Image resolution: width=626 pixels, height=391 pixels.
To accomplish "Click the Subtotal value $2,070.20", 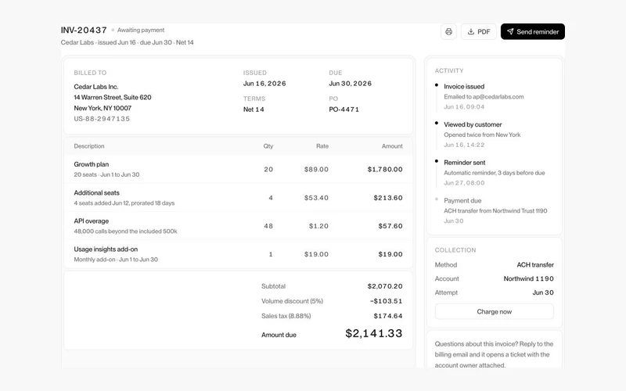I will click(385, 286).
